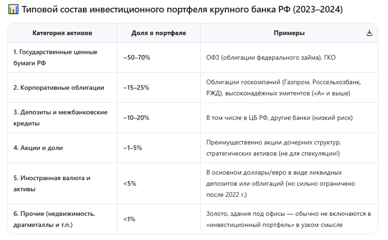Click the "~15–25%" share cell
Screen dimensions: 388x240
[x=136, y=88]
